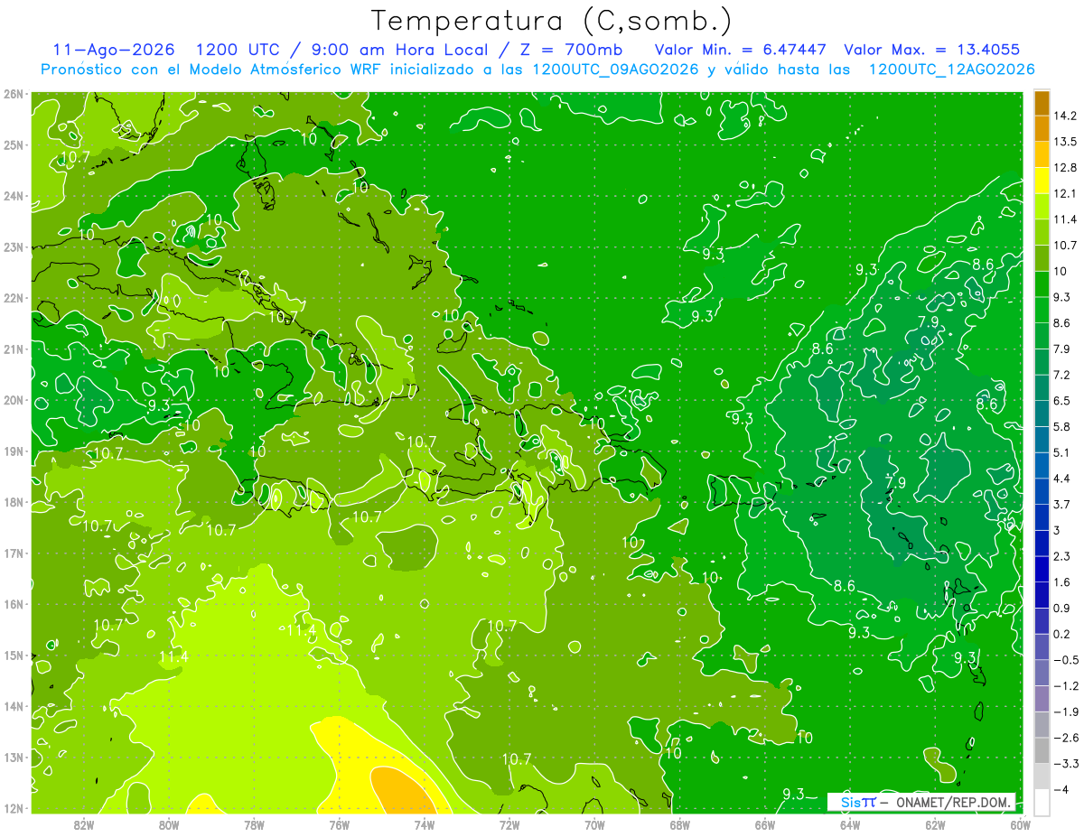
Task: Click the colorbar label '-4'
Action: pos(1061,790)
